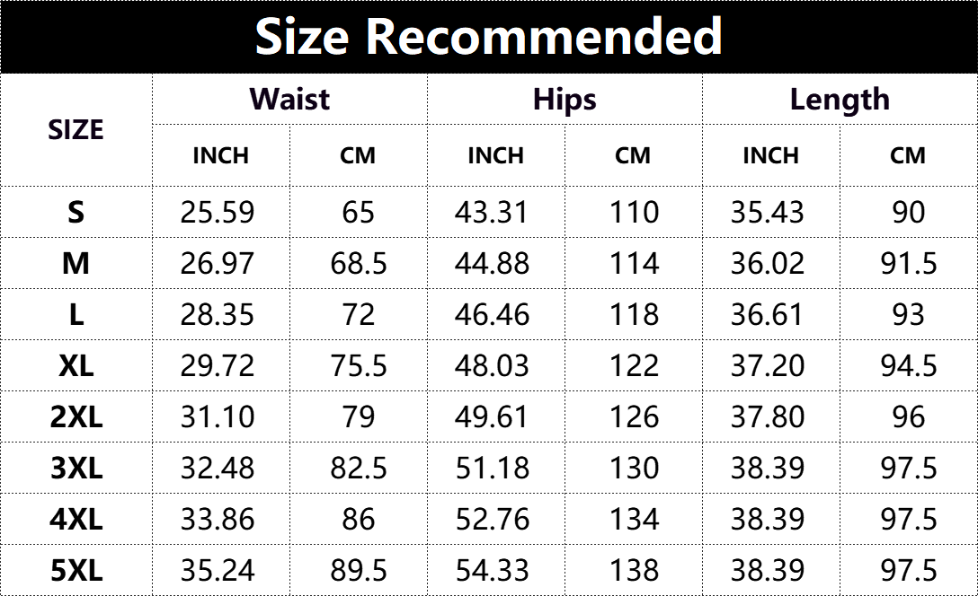Screen dimensions: 978x596
Task: Select the M size row label
Action: 76,263
